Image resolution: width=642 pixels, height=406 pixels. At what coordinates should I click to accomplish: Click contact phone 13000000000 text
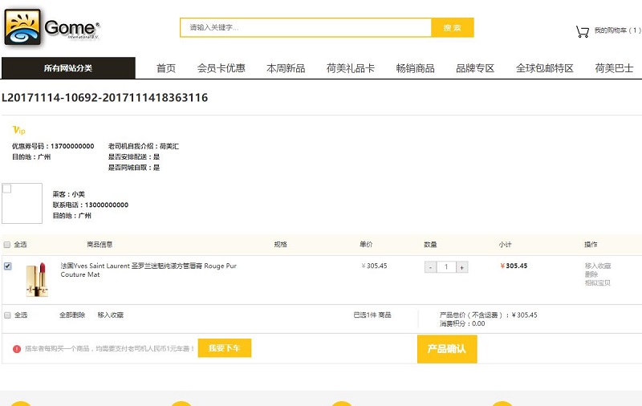tap(107, 205)
